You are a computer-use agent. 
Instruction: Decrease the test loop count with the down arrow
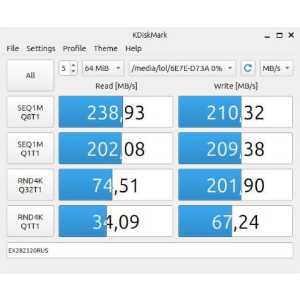(x=74, y=72)
